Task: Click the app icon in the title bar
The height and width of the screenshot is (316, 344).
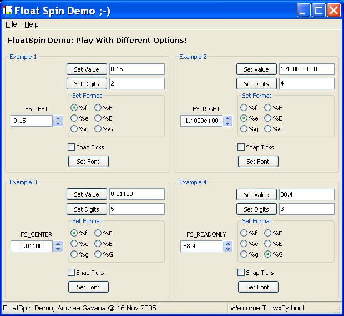Action: pos(8,11)
